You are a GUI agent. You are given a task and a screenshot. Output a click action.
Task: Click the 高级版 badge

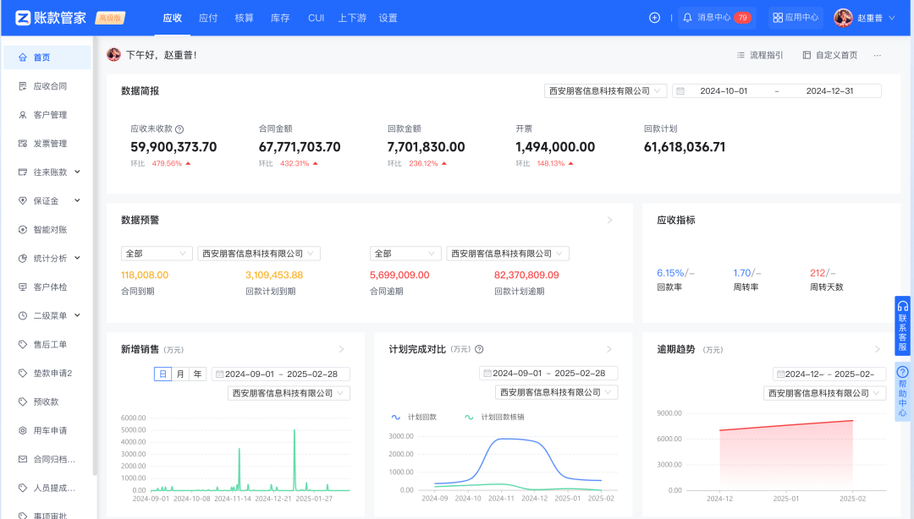pyautogui.click(x=110, y=18)
